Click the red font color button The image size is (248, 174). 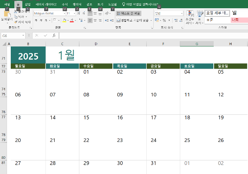click(x=72, y=20)
